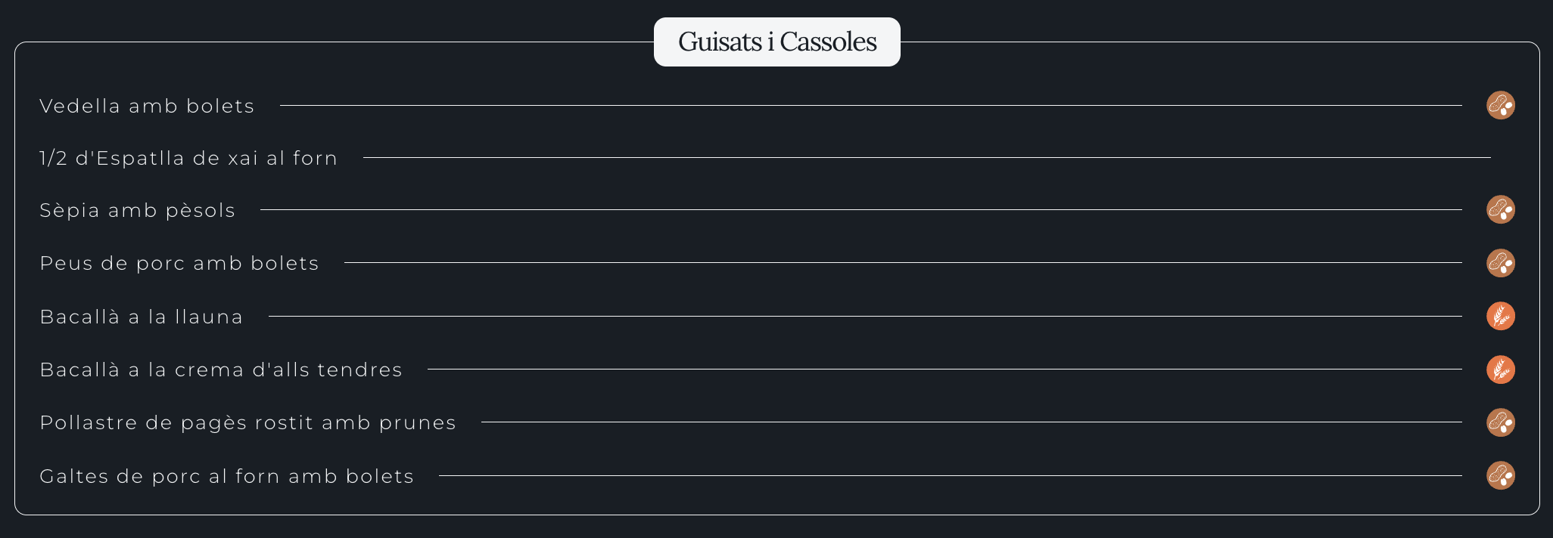Screen dimensions: 1553x538
Task: Select the Vedella amb bolets dish
Action: click(147, 107)
